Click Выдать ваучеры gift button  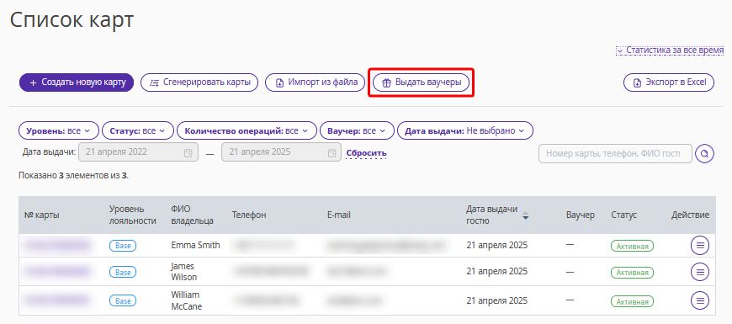421,82
